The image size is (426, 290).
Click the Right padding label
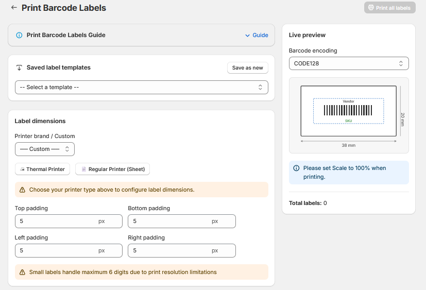click(146, 237)
